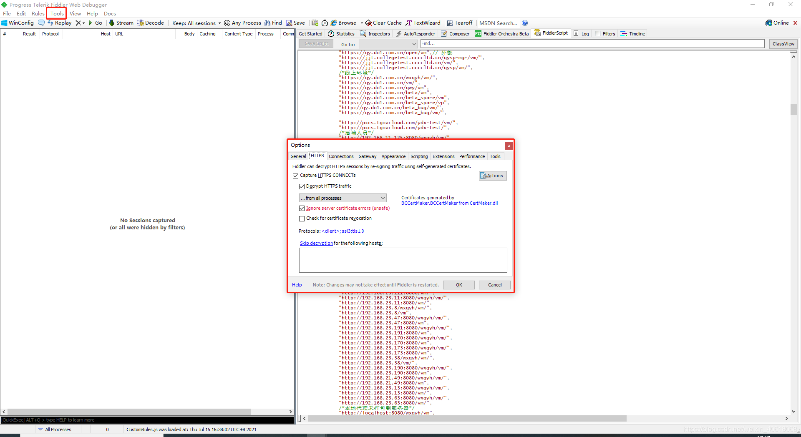This screenshot has height=437, width=801.
Task: Click the camera screenshot toolbar icon
Action: pos(315,23)
